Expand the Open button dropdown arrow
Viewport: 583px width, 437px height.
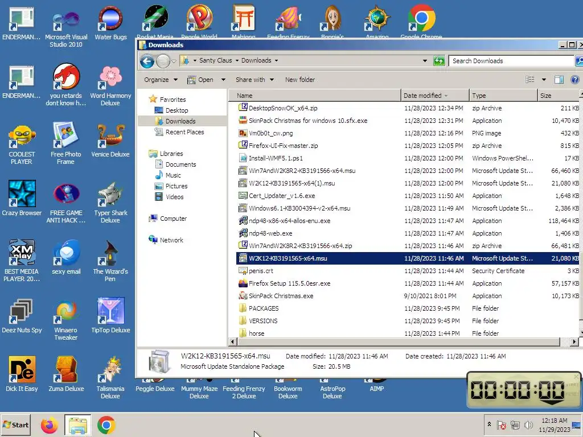pyautogui.click(x=223, y=80)
